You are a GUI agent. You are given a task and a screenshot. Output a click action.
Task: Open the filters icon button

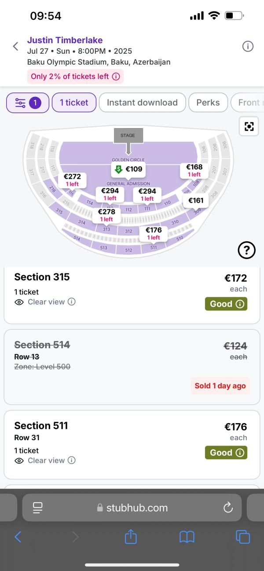[x=27, y=103]
